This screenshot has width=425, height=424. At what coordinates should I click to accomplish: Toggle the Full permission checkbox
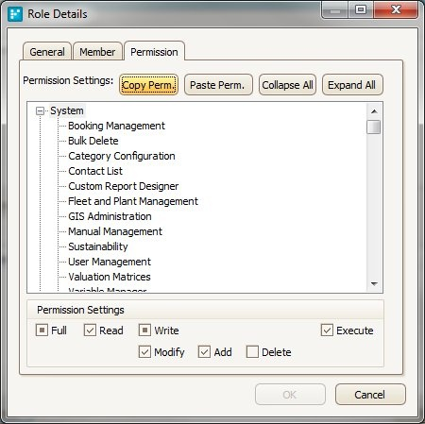pos(42,331)
